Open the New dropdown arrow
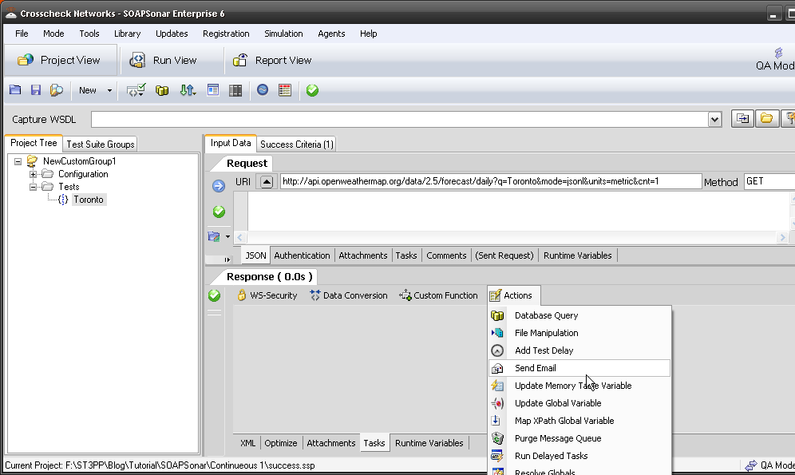 (x=109, y=90)
